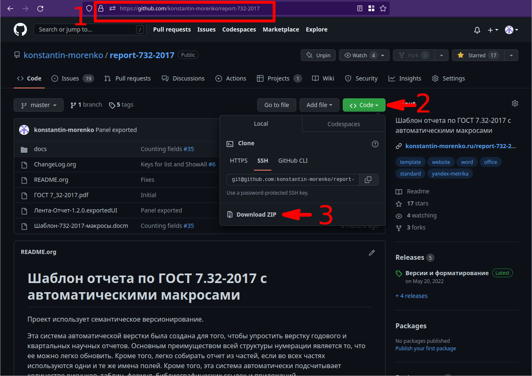The image size is (532, 376).
Task: Edit README with the pencil icon
Action: 372,252
